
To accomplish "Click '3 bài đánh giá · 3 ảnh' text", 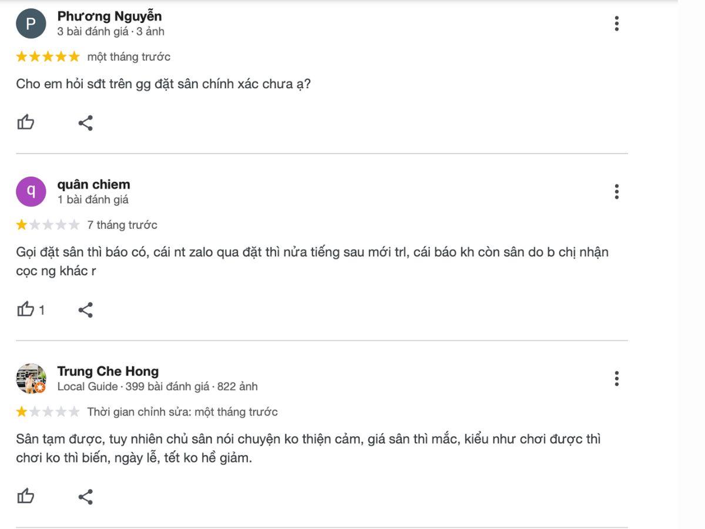I will [x=110, y=31].
